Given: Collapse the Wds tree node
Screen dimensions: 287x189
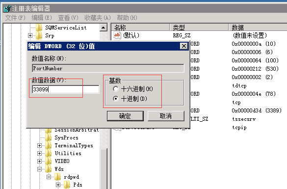Looking at the screenshot, I should tap(39, 169).
